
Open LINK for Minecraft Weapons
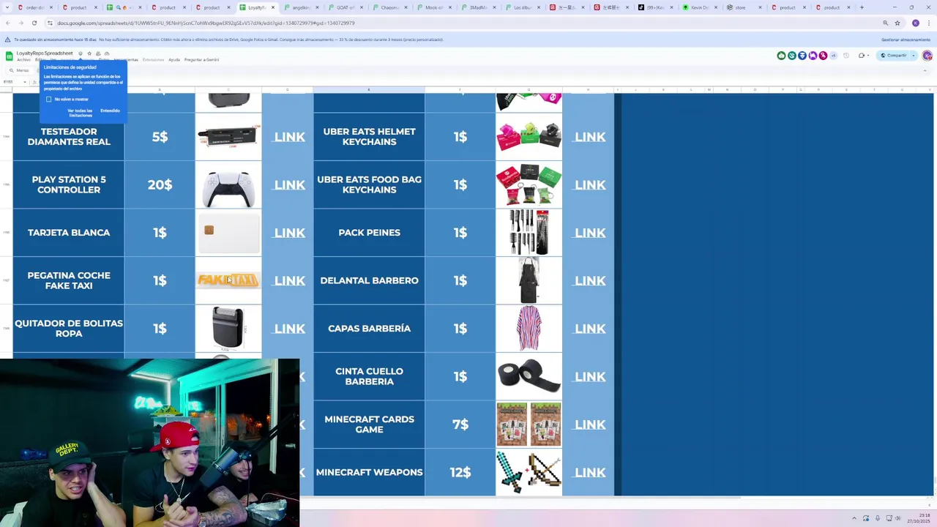[590, 472]
